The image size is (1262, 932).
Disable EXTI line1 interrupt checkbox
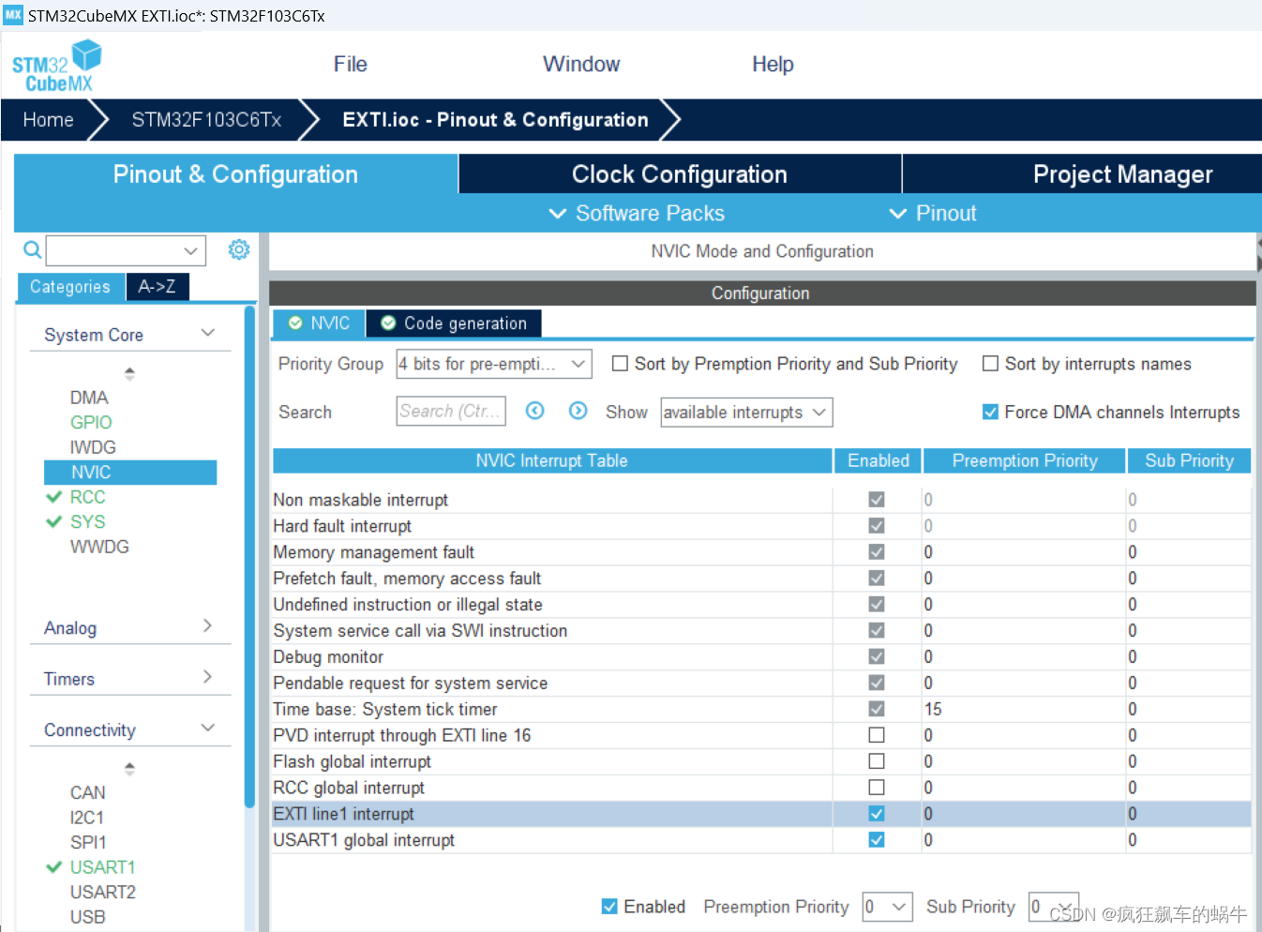[x=877, y=814]
